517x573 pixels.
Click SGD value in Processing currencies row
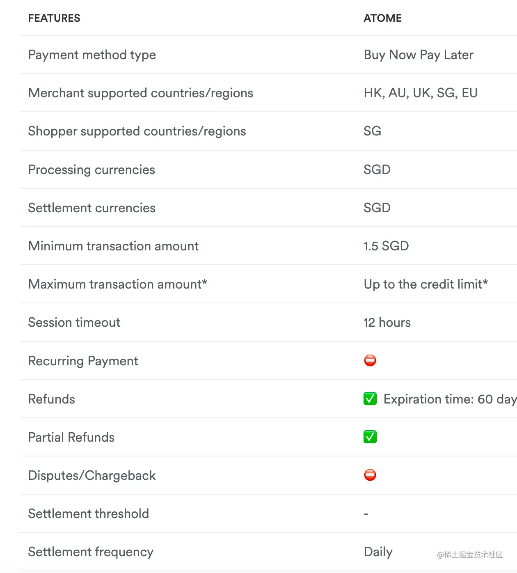[377, 170]
